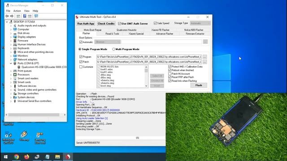
Task: Switch to Ultimate Multi Tool taskbar icon
Action: (x=68, y=157)
